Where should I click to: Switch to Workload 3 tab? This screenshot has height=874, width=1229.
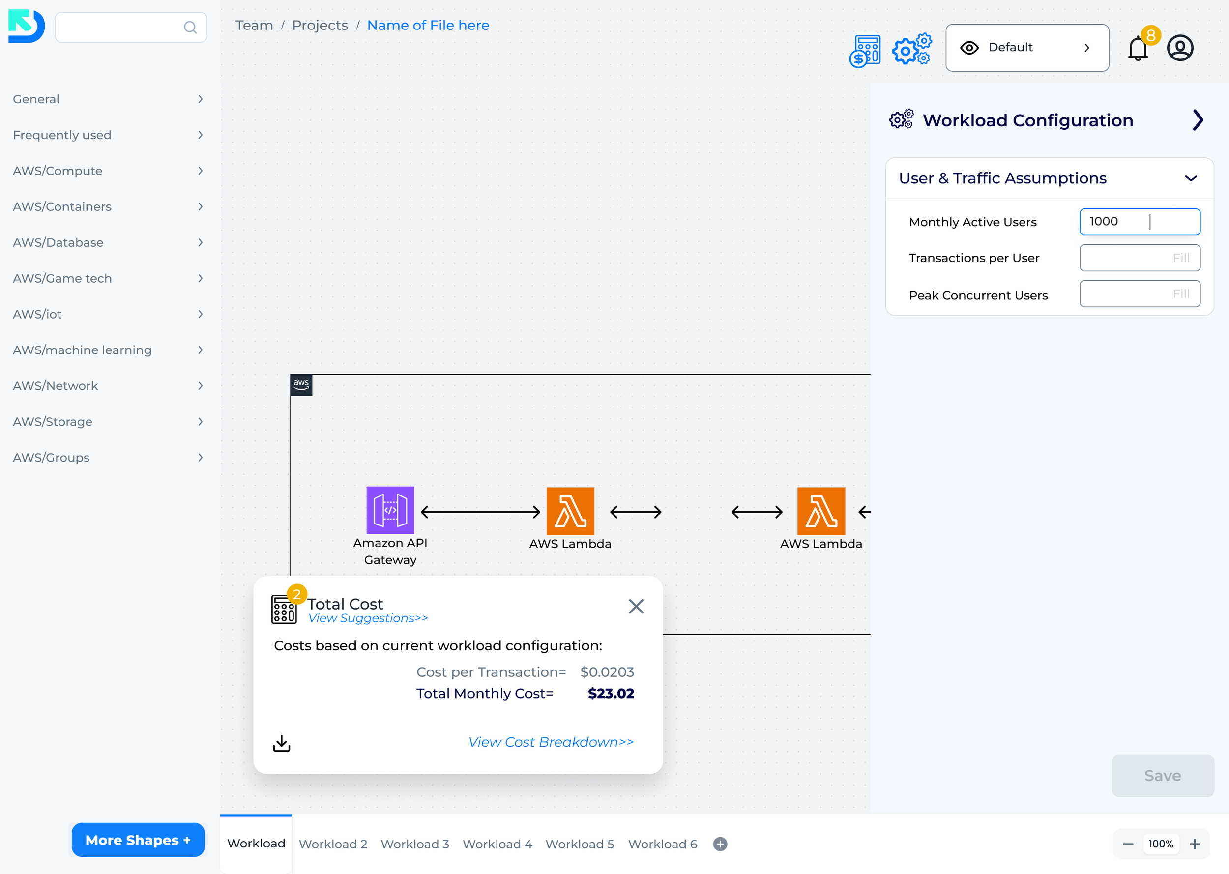pos(414,844)
